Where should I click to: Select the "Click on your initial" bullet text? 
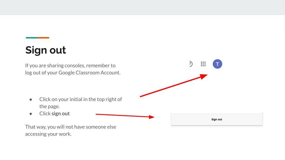click(80, 99)
